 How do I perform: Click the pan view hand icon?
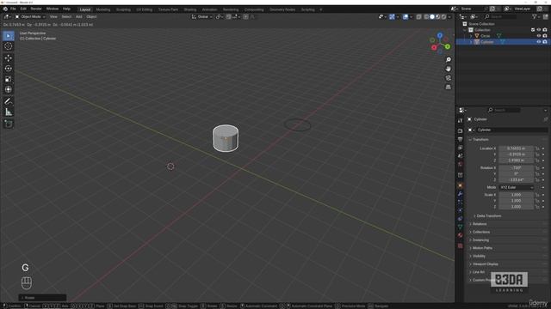click(449, 69)
